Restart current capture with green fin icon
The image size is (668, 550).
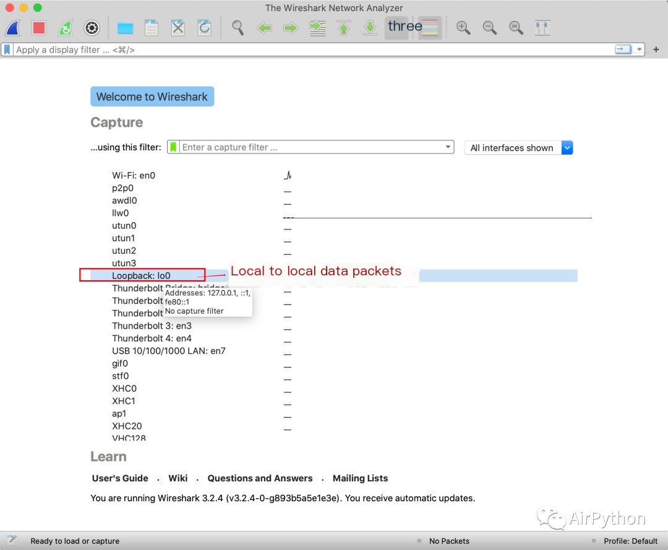[66, 28]
